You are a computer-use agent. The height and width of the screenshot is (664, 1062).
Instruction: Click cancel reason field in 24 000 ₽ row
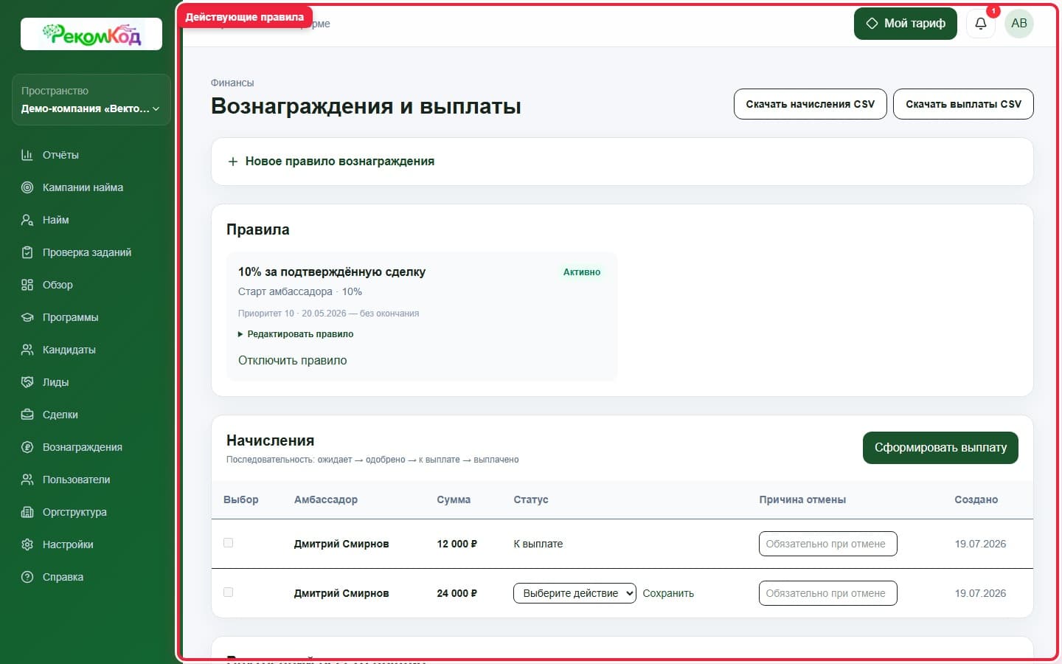click(x=827, y=593)
